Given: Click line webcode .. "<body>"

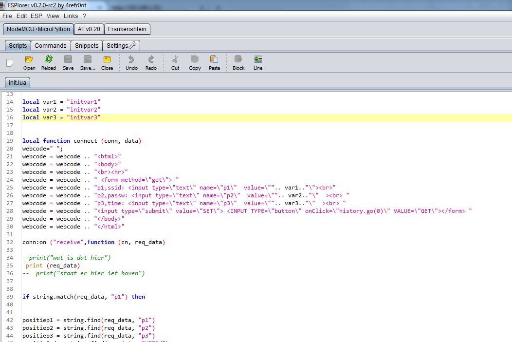Looking at the screenshot, I should (72, 164).
